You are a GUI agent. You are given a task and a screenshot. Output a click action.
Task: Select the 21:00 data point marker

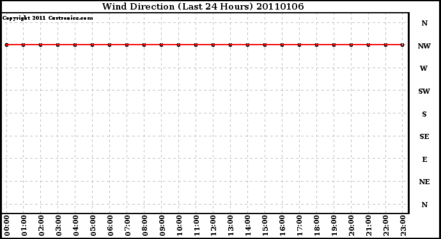pyautogui.click(x=368, y=45)
